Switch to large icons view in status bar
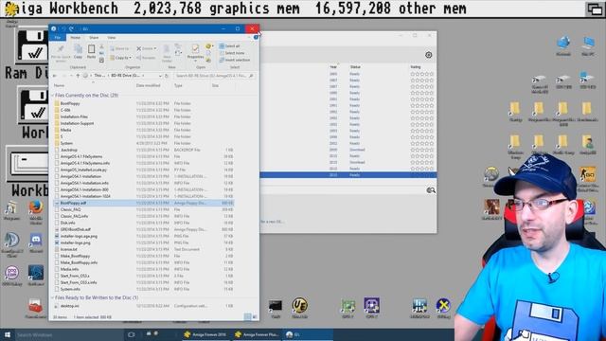This screenshot has width=606, height=341. point(255,317)
